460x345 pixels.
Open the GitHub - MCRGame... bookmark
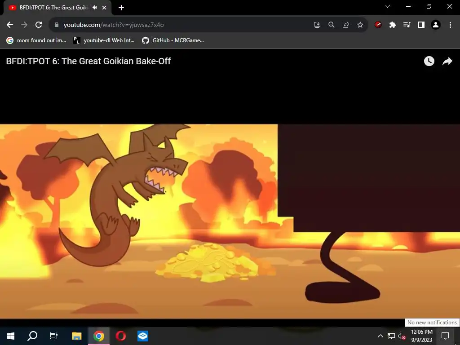tap(173, 40)
